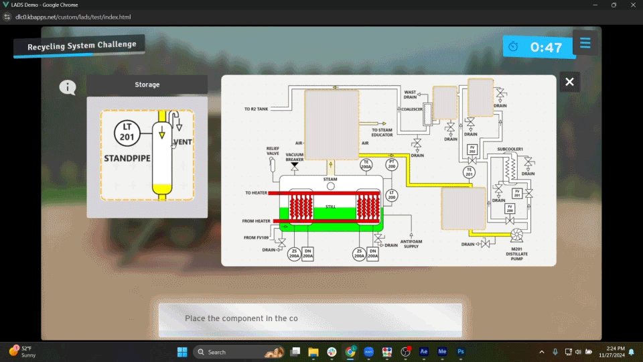The width and height of the screenshot is (643, 362).
Task: Open the hamburger menu in top-right corner
Action: (585, 44)
